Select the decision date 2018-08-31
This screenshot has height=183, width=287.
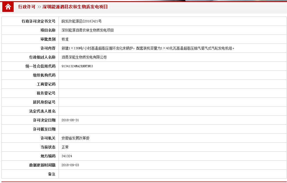(x=70, y=120)
